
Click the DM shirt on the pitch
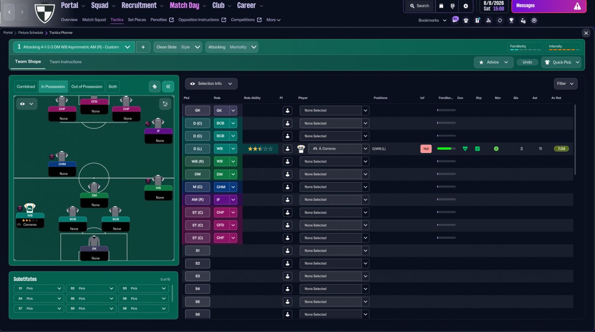coord(94,187)
